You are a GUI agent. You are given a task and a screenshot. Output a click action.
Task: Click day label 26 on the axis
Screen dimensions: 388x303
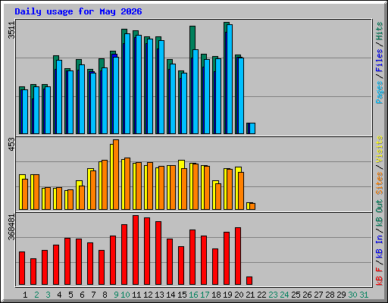click(307, 295)
